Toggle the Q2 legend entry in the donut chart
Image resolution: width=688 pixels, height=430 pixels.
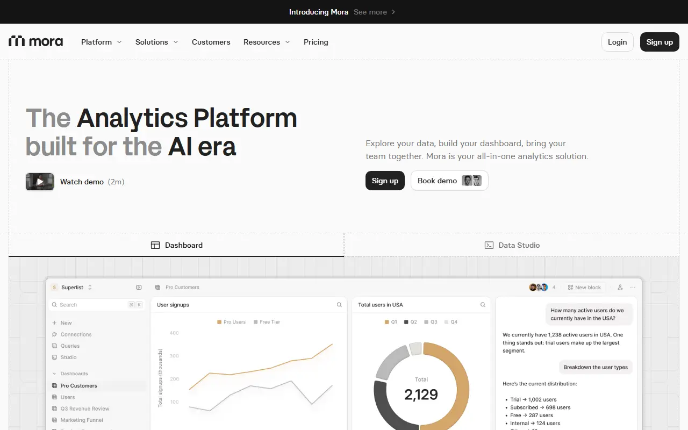click(x=410, y=322)
